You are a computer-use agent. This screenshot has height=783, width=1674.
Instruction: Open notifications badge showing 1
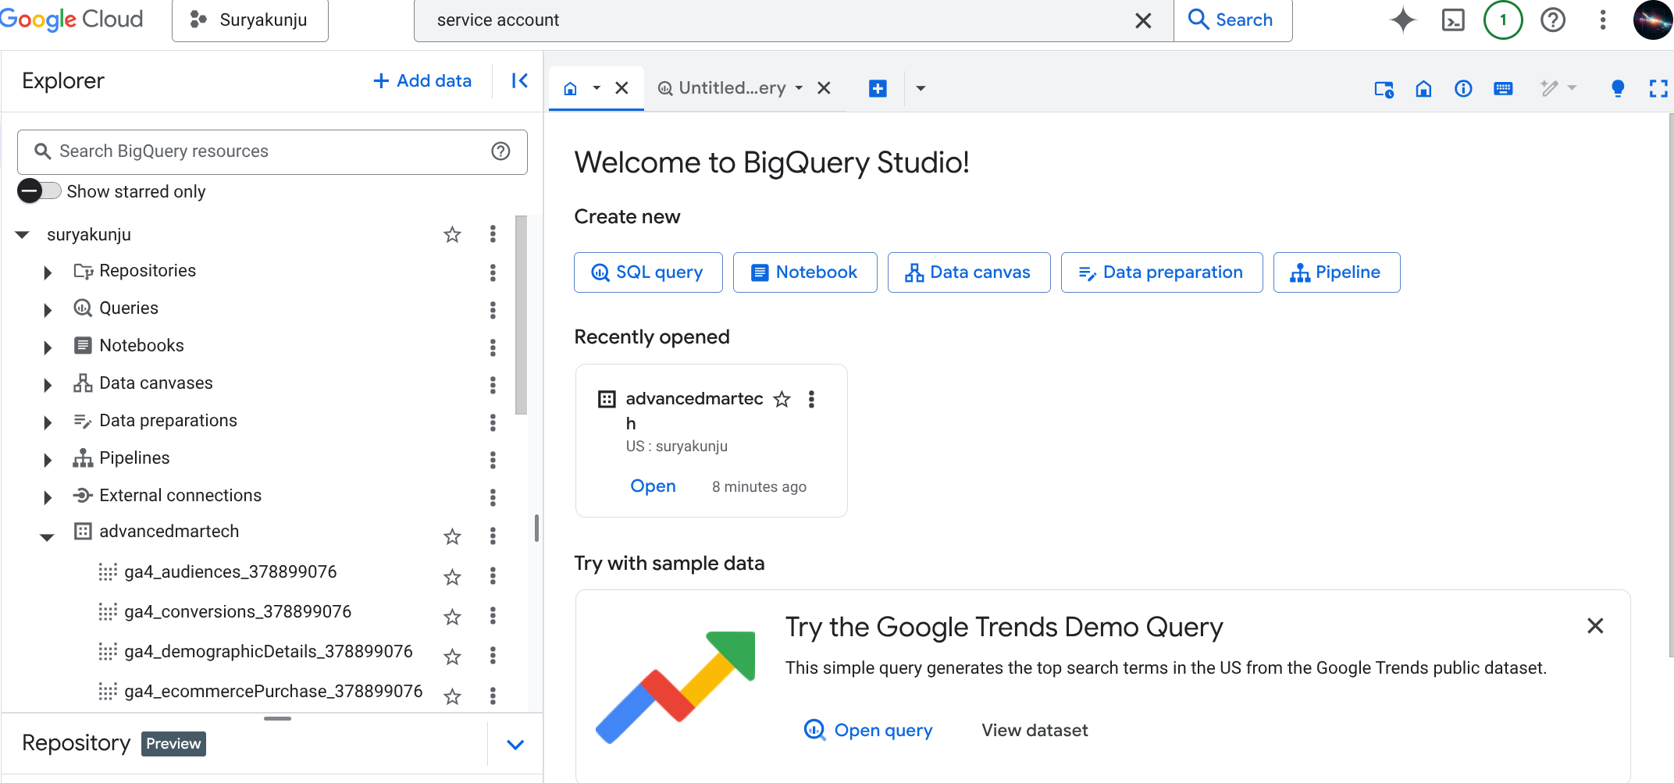point(1503,20)
